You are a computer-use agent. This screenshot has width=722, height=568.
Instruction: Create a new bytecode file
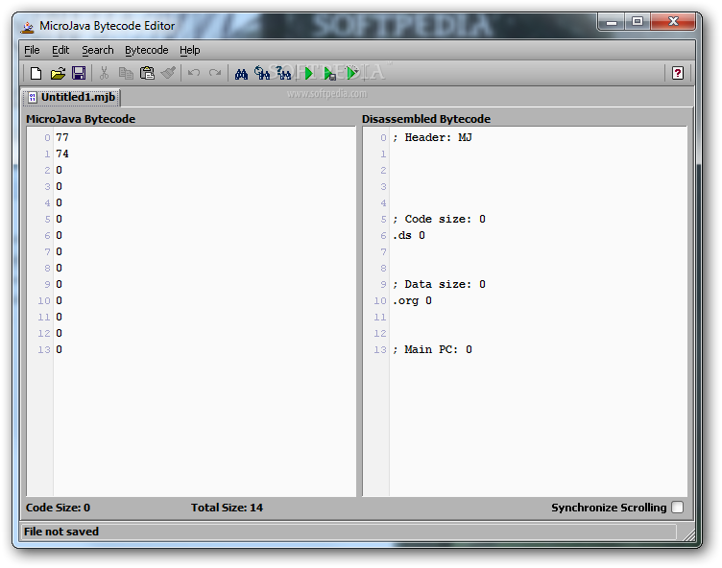tap(36, 73)
